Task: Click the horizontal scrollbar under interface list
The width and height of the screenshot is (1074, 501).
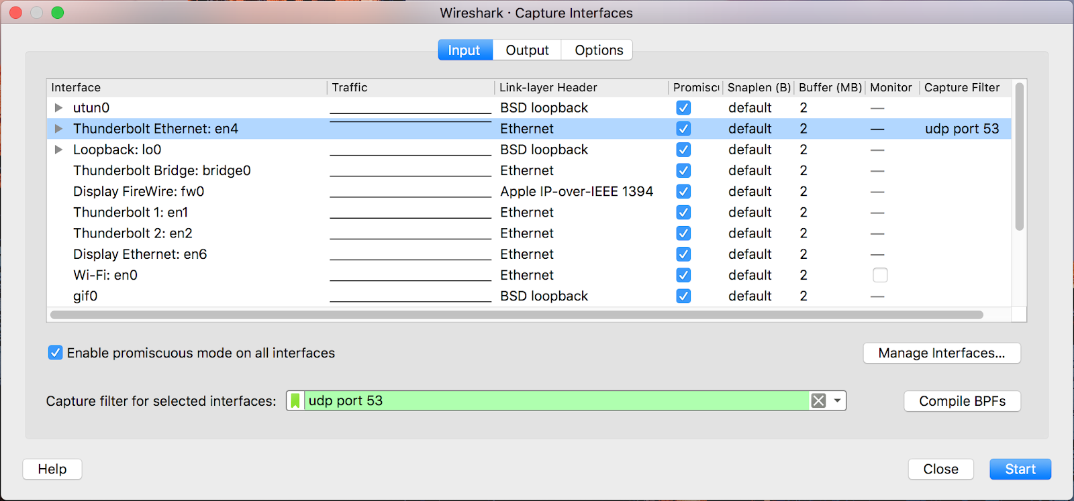Action: (517, 315)
